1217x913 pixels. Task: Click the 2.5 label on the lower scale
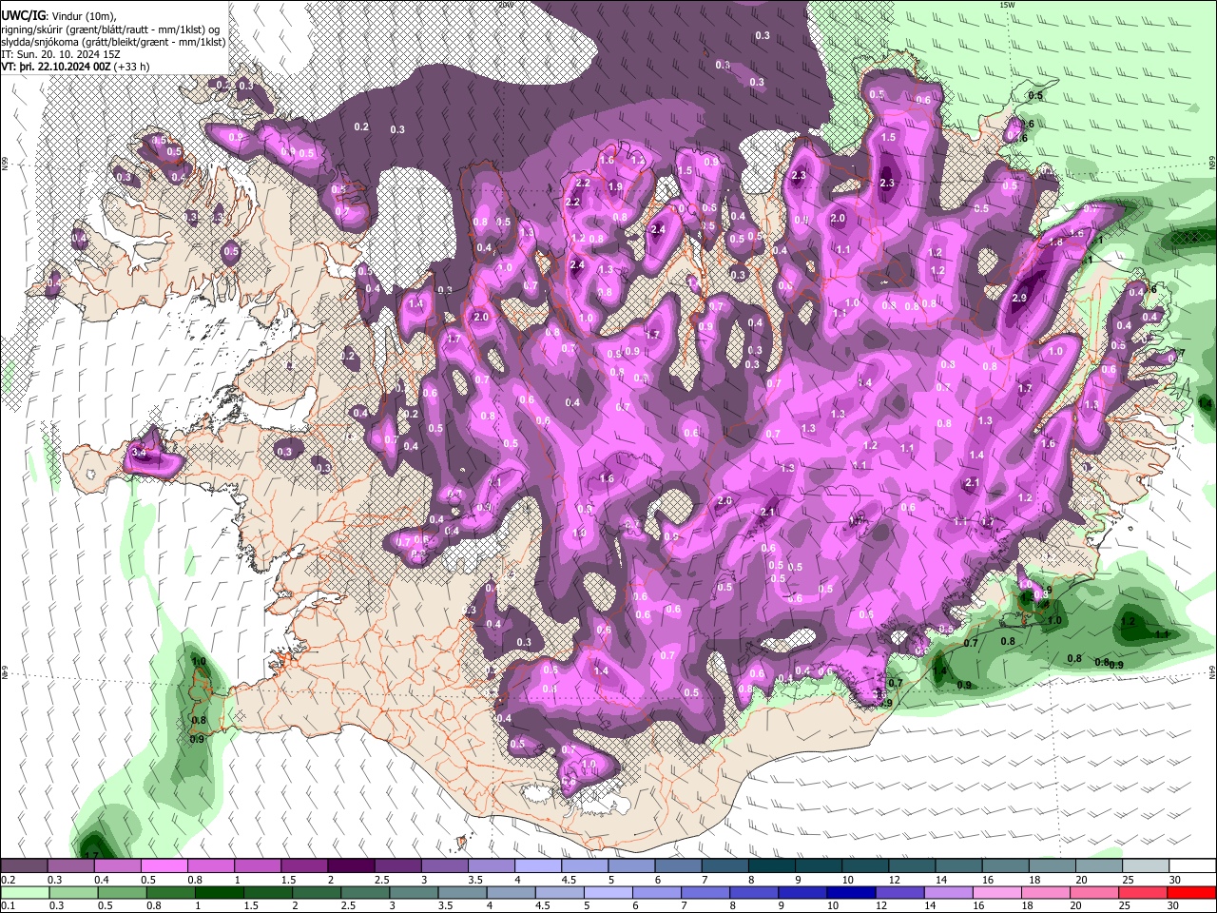346,907
